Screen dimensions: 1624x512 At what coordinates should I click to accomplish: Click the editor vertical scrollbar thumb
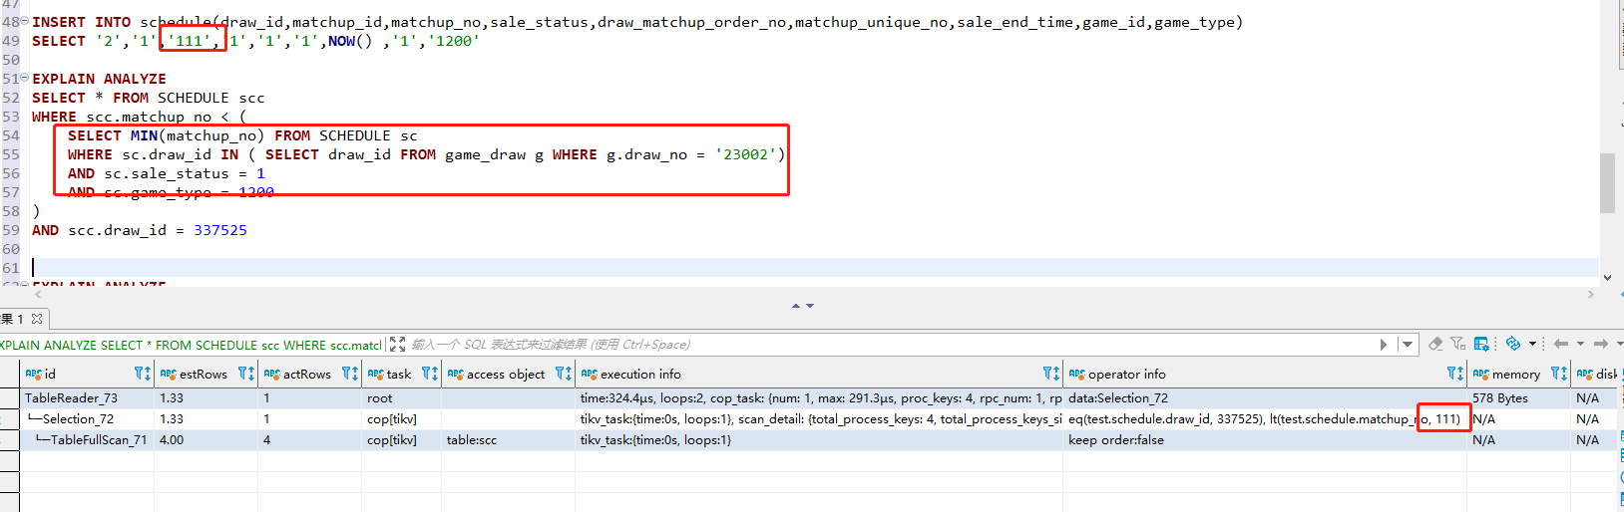tap(1607, 183)
